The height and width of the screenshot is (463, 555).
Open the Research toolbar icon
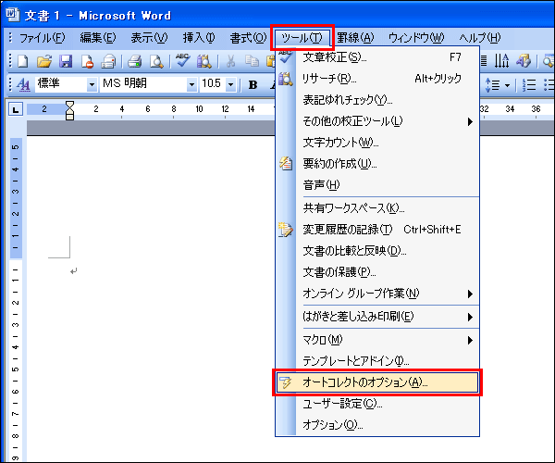point(203,61)
